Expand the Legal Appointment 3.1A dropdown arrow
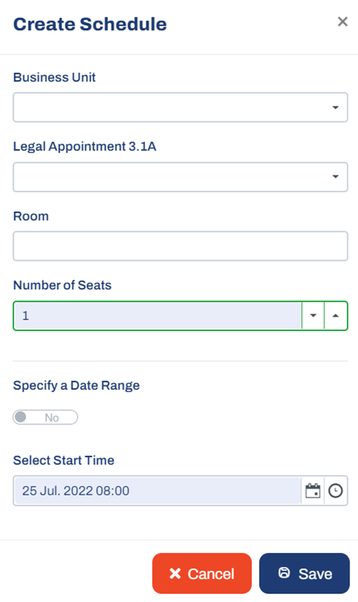358x602 pixels. [335, 176]
